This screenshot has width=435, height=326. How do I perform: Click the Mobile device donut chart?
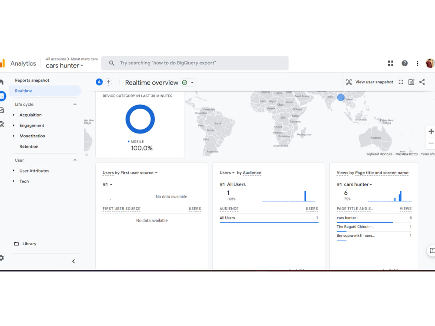pyautogui.click(x=140, y=119)
